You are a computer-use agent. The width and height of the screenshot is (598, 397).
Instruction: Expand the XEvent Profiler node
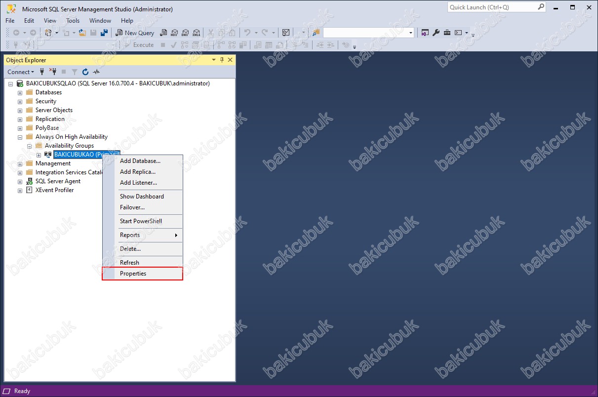[x=20, y=190]
